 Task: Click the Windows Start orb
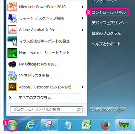point(12,125)
